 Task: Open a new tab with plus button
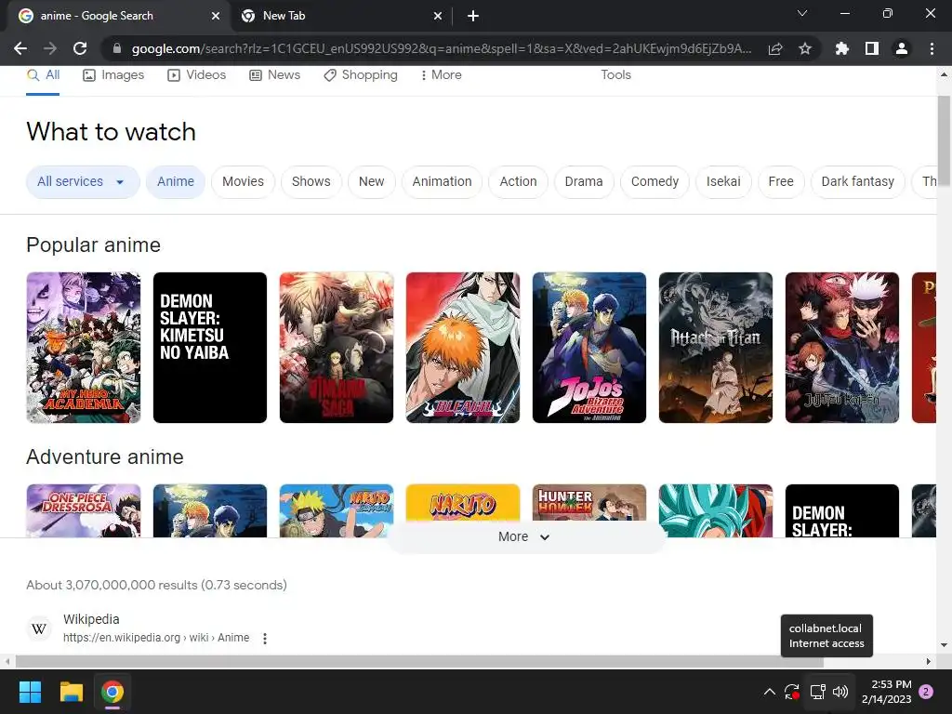473,16
